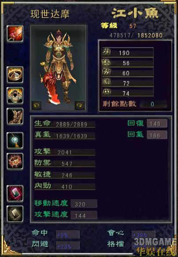Open the golden helmet armor slot
Image resolution: width=178 pixels, height=257 pixels.
pyautogui.click(x=15, y=96)
